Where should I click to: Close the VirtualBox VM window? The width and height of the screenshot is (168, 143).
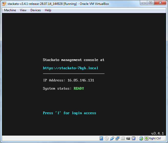(160, 3)
